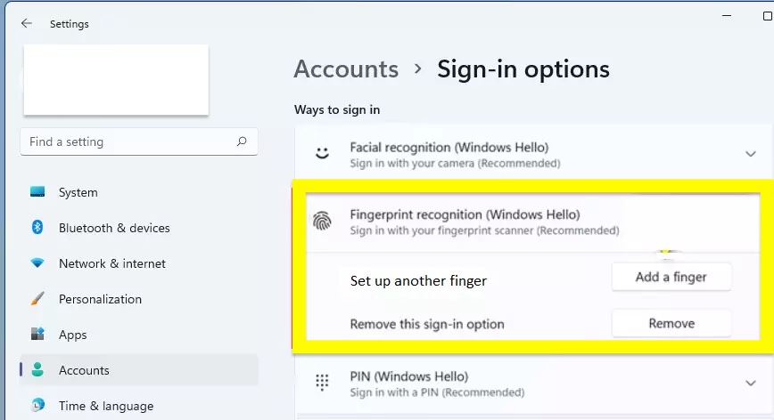Screen dimensions: 774x420
Task: Select Apps in the sidebar
Action: point(139,335)
